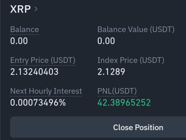The height and width of the screenshot is (140, 186).
Task: Tap the (USDT) unit beside Index Price
Action: [152, 60]
